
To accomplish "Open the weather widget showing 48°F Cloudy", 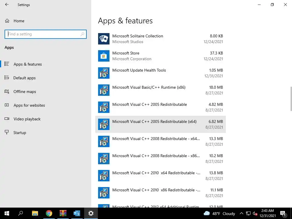I will tap(219, 213).
